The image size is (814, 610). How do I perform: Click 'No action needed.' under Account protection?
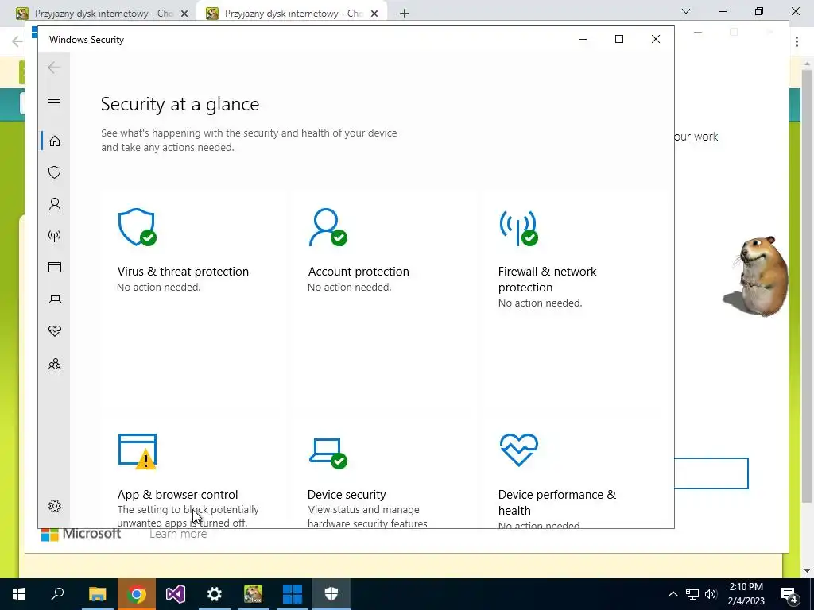[350, 288]
